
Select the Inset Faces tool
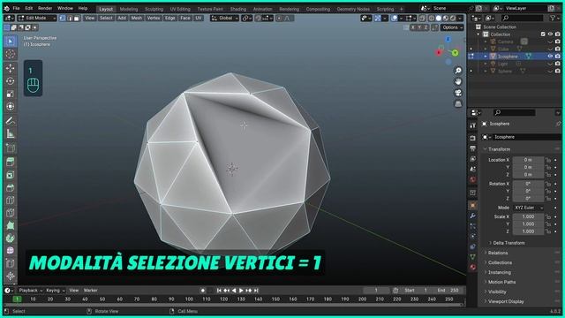tap(11, 175)
